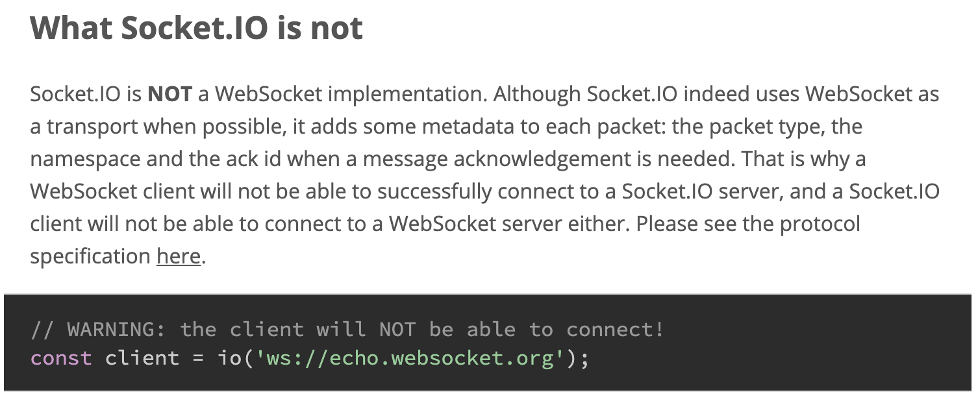Click the uppercase "NOT" inside the code comment
This screenshot has height=401, width=978.
[x=397, y=330]
